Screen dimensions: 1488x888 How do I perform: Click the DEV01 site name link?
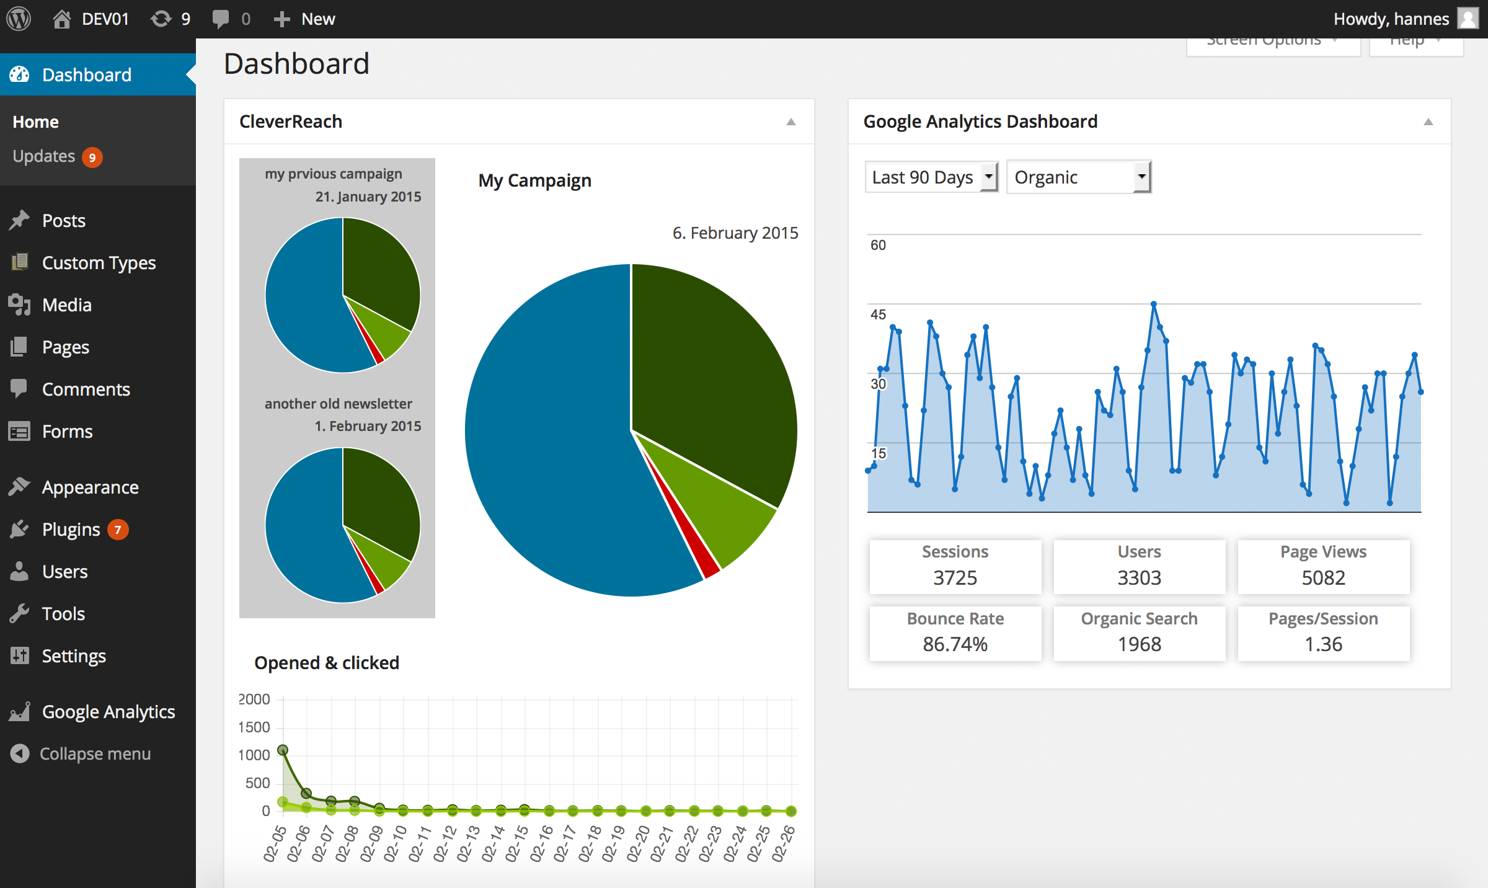coord(105,19)
